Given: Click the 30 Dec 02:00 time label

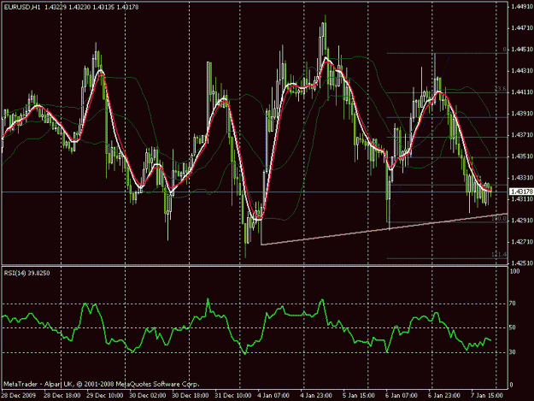Looking at the screenshot, I should (x=148, y=396).
